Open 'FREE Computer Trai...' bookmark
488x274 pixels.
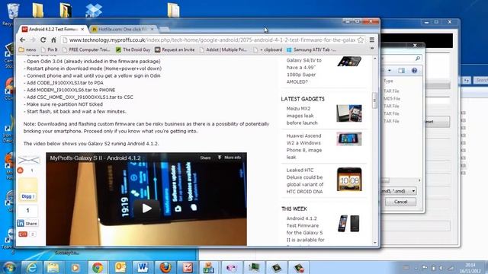coord(86,49)
